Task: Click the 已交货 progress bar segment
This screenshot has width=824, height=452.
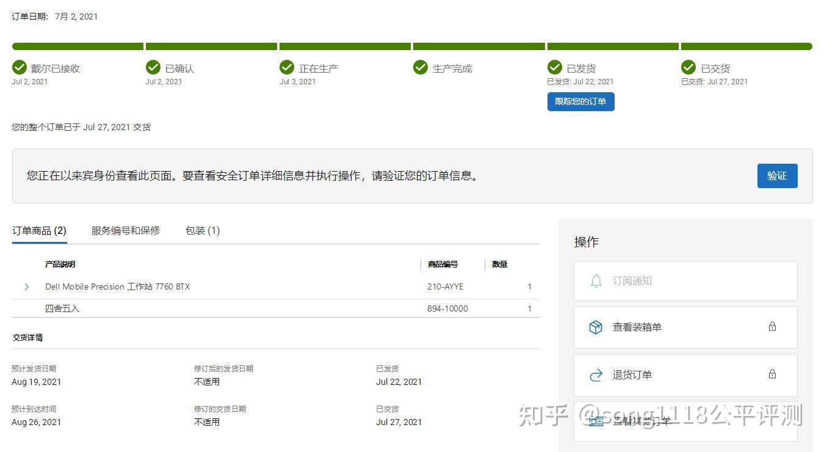Action: 746,46
